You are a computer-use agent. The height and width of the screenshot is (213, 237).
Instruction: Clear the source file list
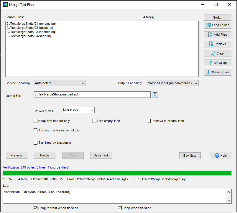tap(217, 54)
